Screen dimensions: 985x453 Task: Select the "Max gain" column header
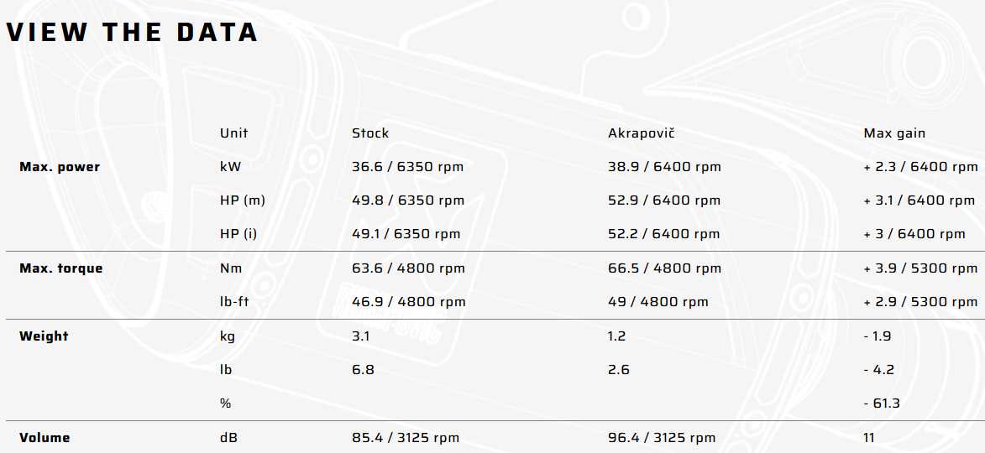click(894, 133)
